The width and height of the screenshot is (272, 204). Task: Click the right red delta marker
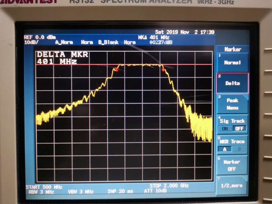pyautogui.click(x=163, y=70)
